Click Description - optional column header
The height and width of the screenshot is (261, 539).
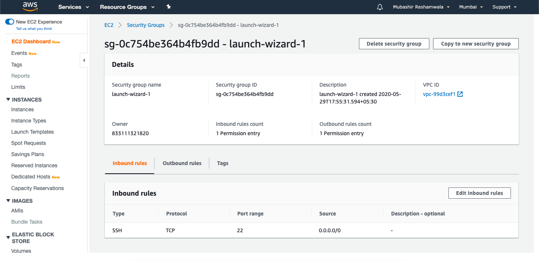[x=418, y=214]
